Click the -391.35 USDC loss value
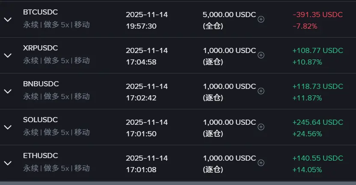 pos(317,15)
